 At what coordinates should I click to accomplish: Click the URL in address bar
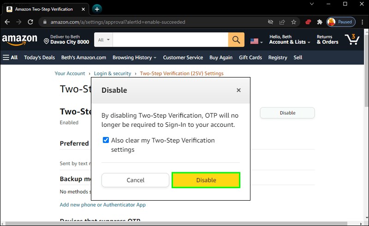tap(118, 22)
